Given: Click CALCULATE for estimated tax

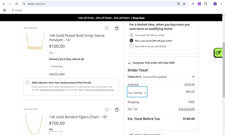Looking at the screenshot, I should tap(187, 109).
